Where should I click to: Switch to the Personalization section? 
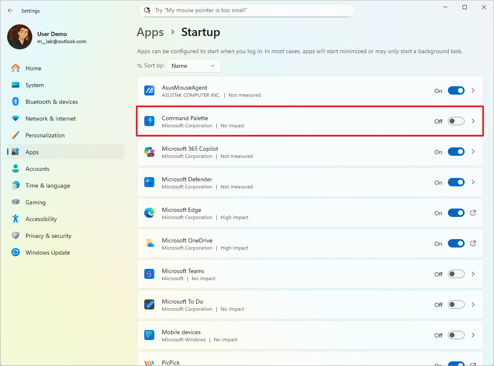tap(45, 135)
